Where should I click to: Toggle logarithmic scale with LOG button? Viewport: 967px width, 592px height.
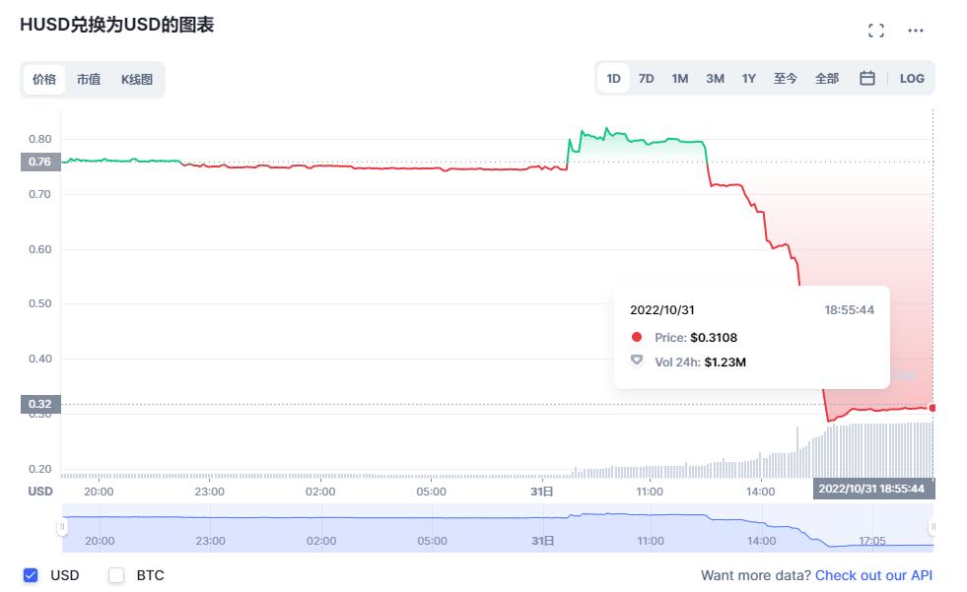tap(911, 78)
